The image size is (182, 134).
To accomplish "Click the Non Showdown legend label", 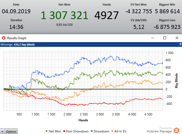I will click(x=77, y=131).
